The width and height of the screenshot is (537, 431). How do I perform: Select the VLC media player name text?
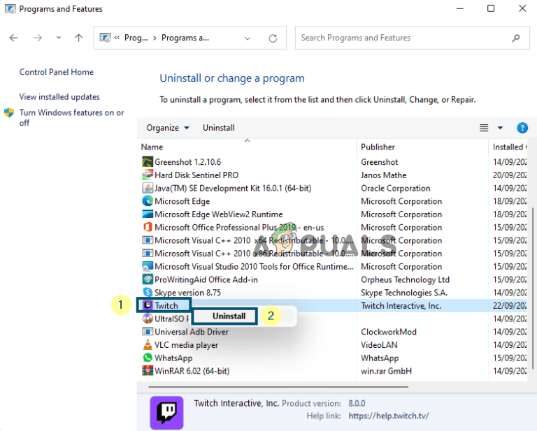186,345
